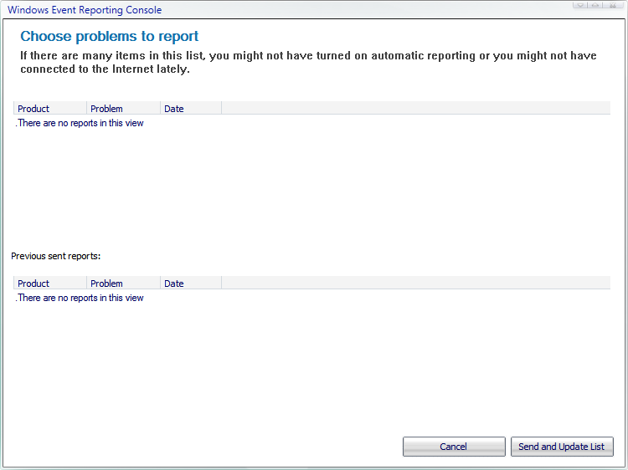Sort previous sent reports by Date column
628x470 pixels.
(191, 284)
